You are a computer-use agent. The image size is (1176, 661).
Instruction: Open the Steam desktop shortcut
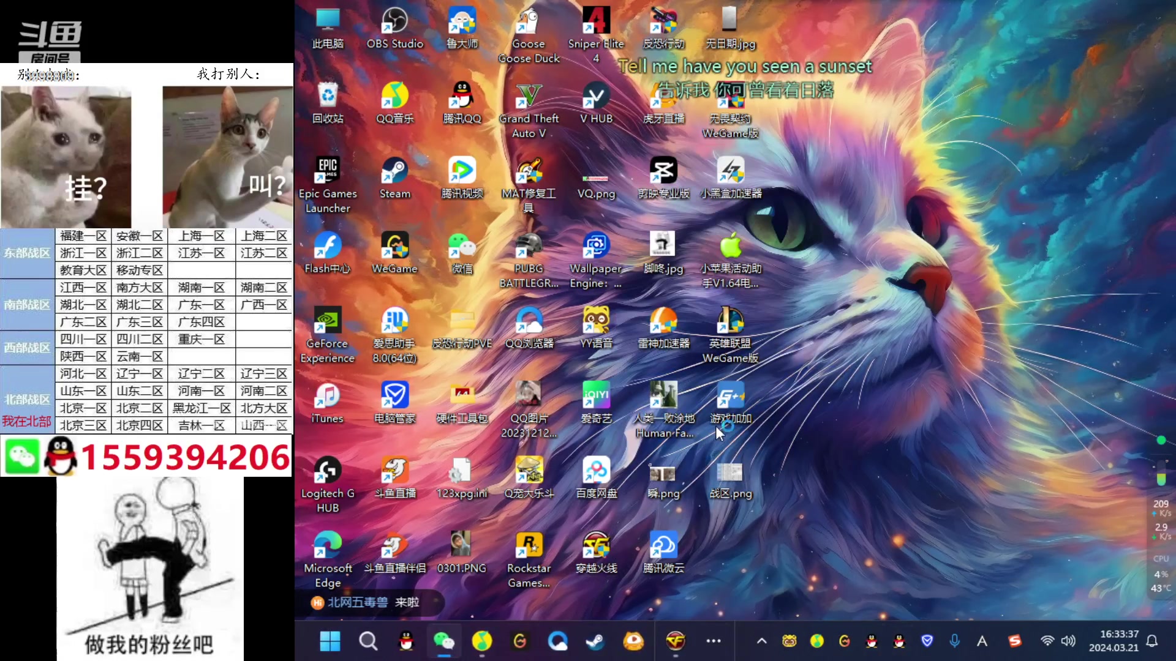[x=395, y=178]
